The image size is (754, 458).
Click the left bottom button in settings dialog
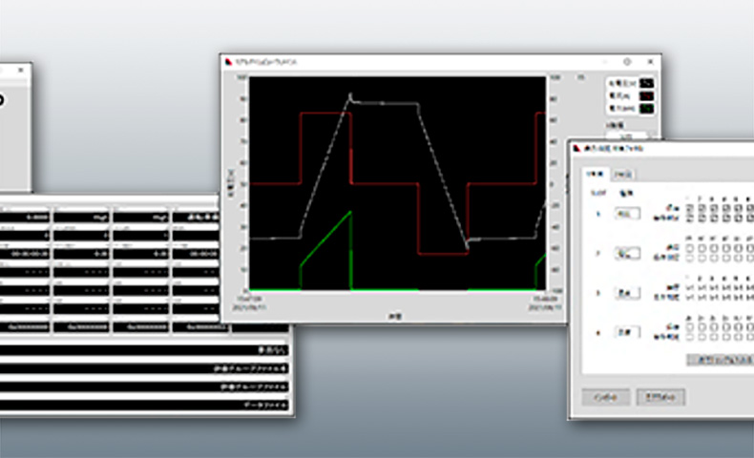point(605,397)
